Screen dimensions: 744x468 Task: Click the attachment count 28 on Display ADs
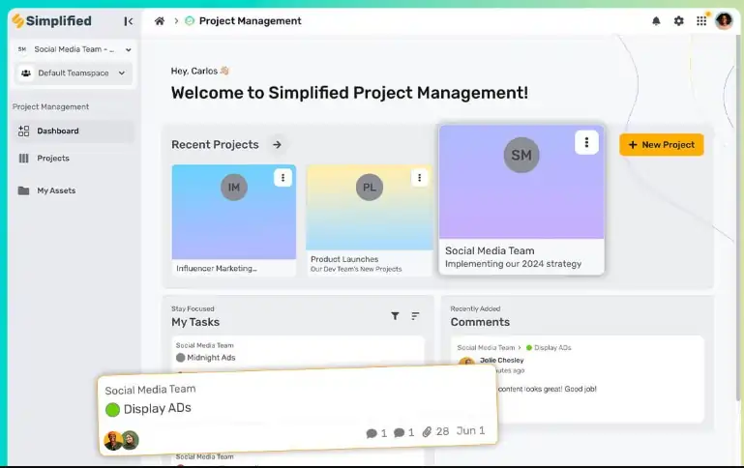[435, 431]
